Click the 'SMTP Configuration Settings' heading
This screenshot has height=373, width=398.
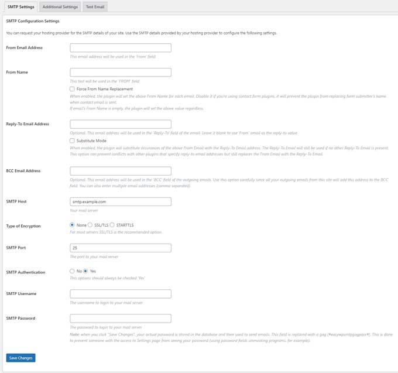[x=33, y=21]
